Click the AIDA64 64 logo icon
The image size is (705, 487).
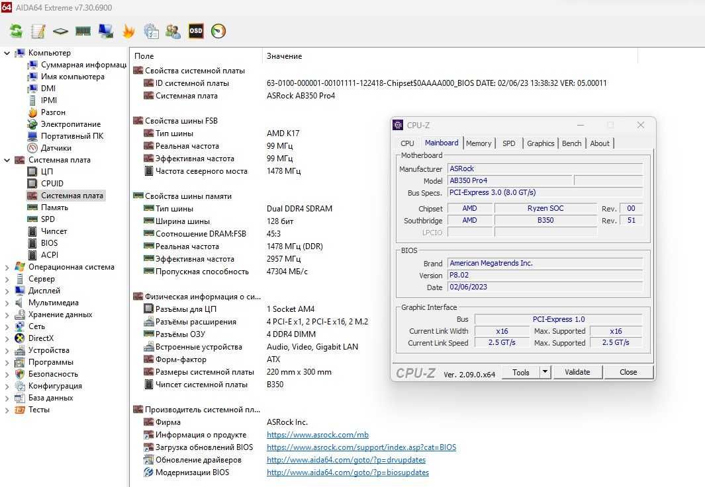pos(7,7)
